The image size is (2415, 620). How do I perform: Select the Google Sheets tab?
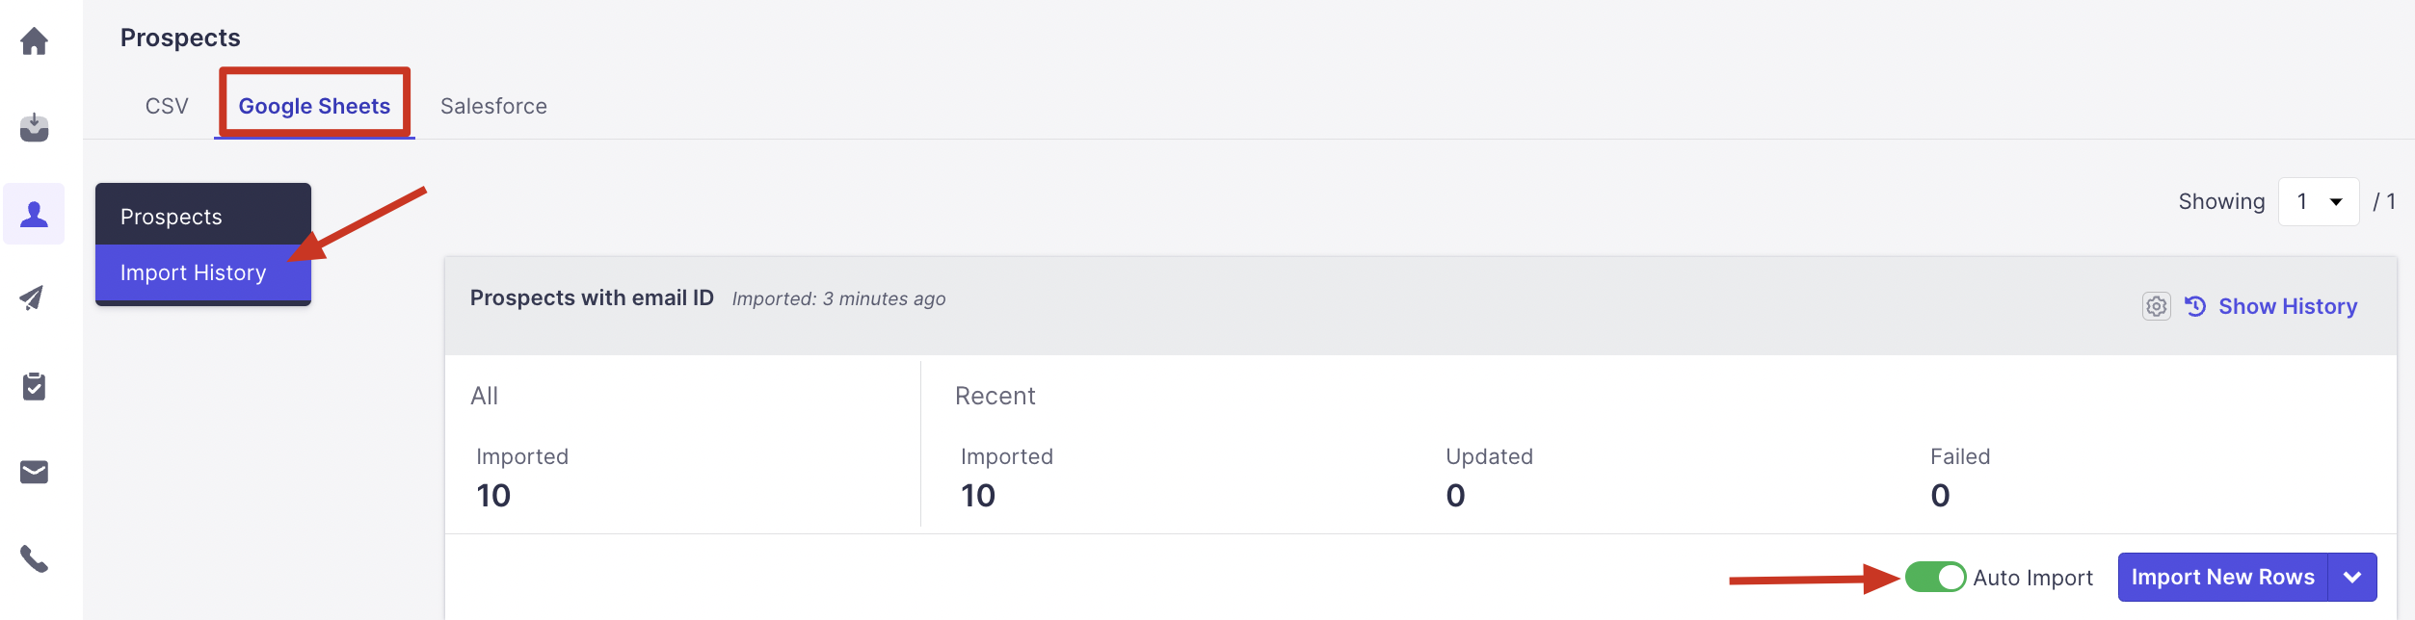[314, 106]
